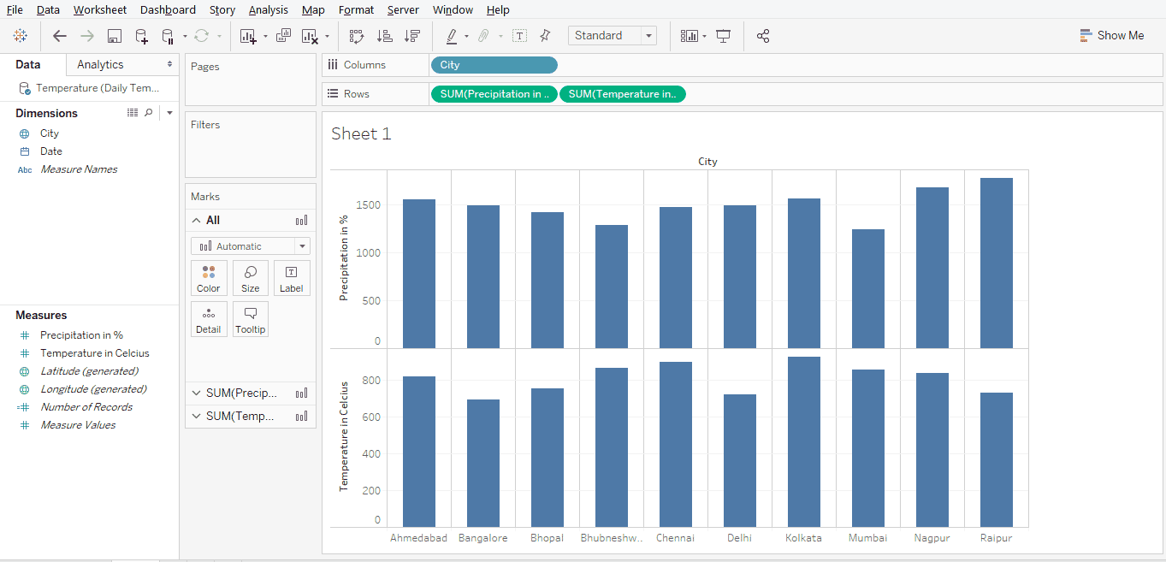
Task: Toggle mark labels with the toolbar T icon
Action: point(519,36)
